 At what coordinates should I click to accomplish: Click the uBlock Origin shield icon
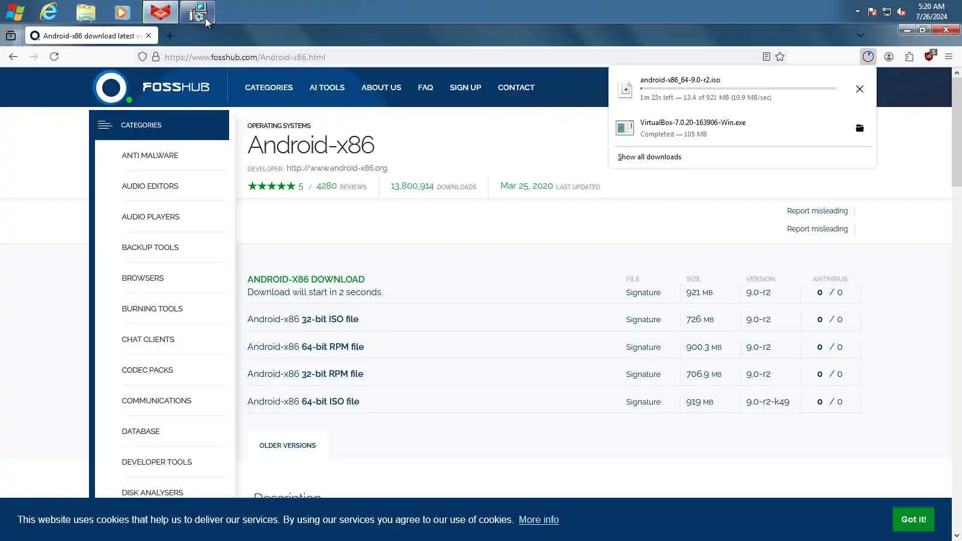click(x=930, y=57)
